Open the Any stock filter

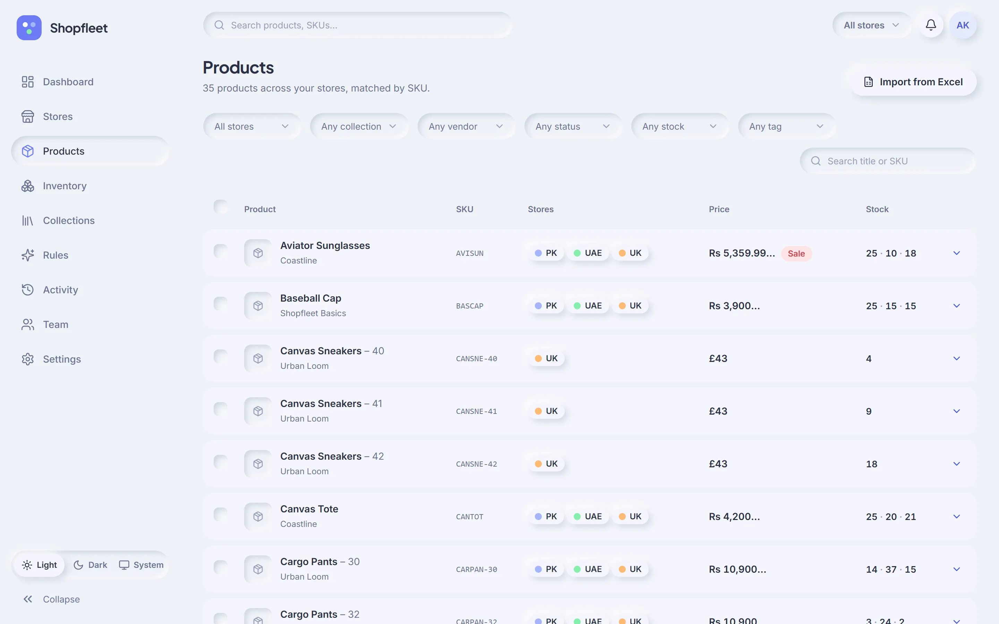pyautogui.click(x=680, y=126)
